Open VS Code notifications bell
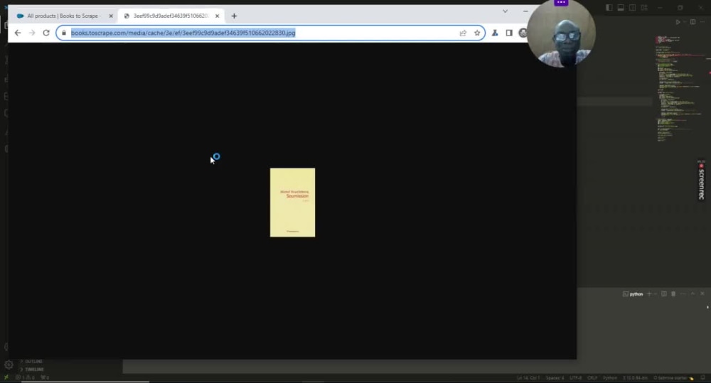711x383 pixels. [x=703, y=377]
